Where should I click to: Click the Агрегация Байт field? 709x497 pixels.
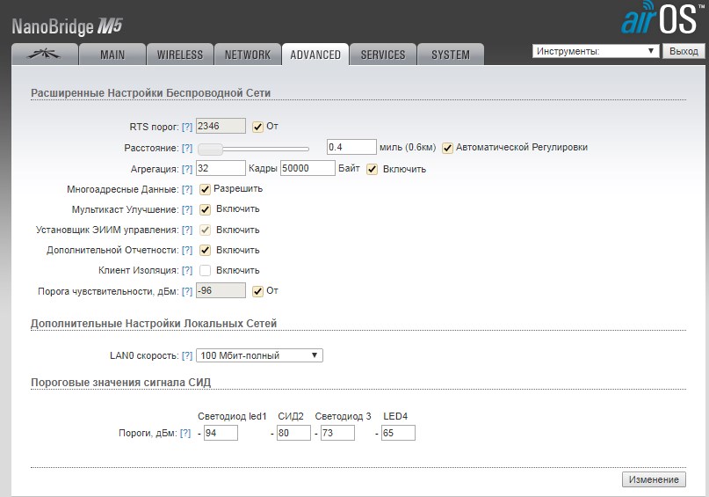pos(307,168)
